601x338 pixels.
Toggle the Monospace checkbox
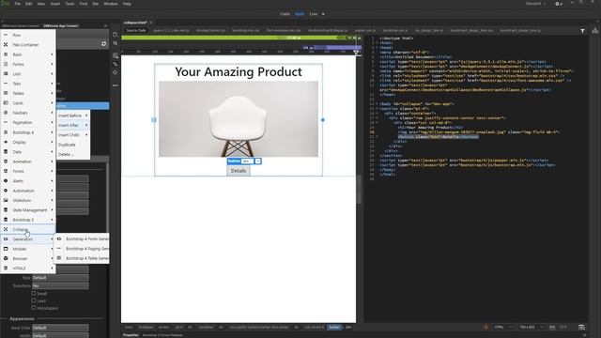(x=34, y=308)
